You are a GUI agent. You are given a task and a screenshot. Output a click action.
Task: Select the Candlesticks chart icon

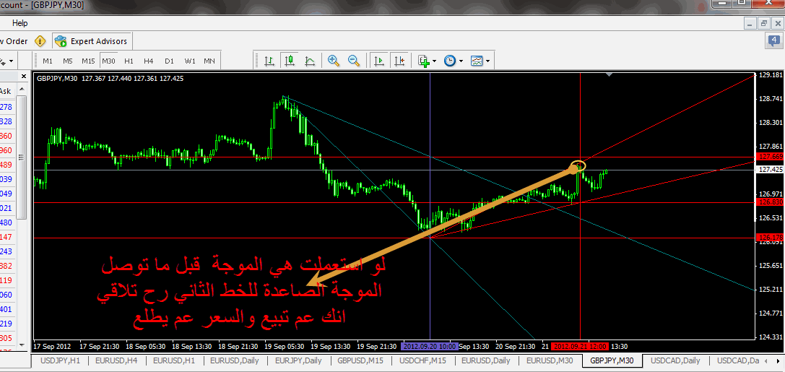pos(289,61)
